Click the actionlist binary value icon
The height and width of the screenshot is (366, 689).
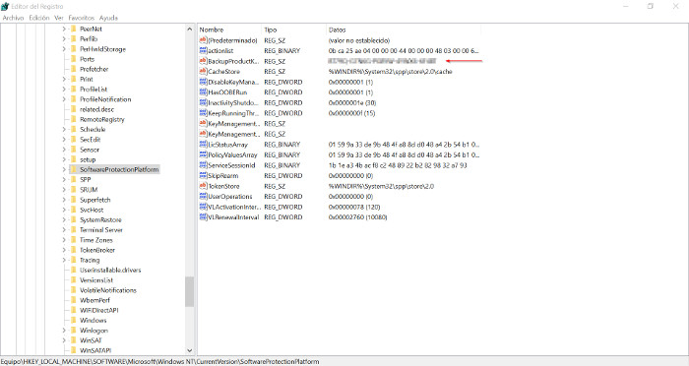tap(203, 50)
